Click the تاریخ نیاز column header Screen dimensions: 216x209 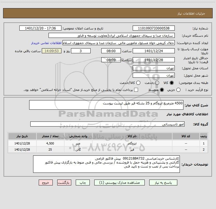(x=22, y=136)
